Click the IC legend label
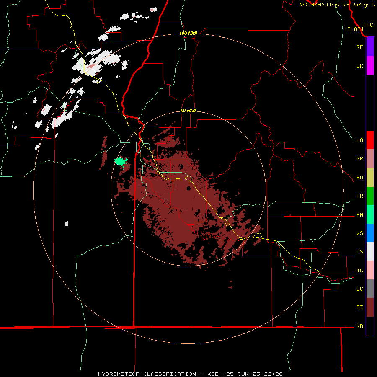This screenshot has height=377, width=377. coord(359,271)
